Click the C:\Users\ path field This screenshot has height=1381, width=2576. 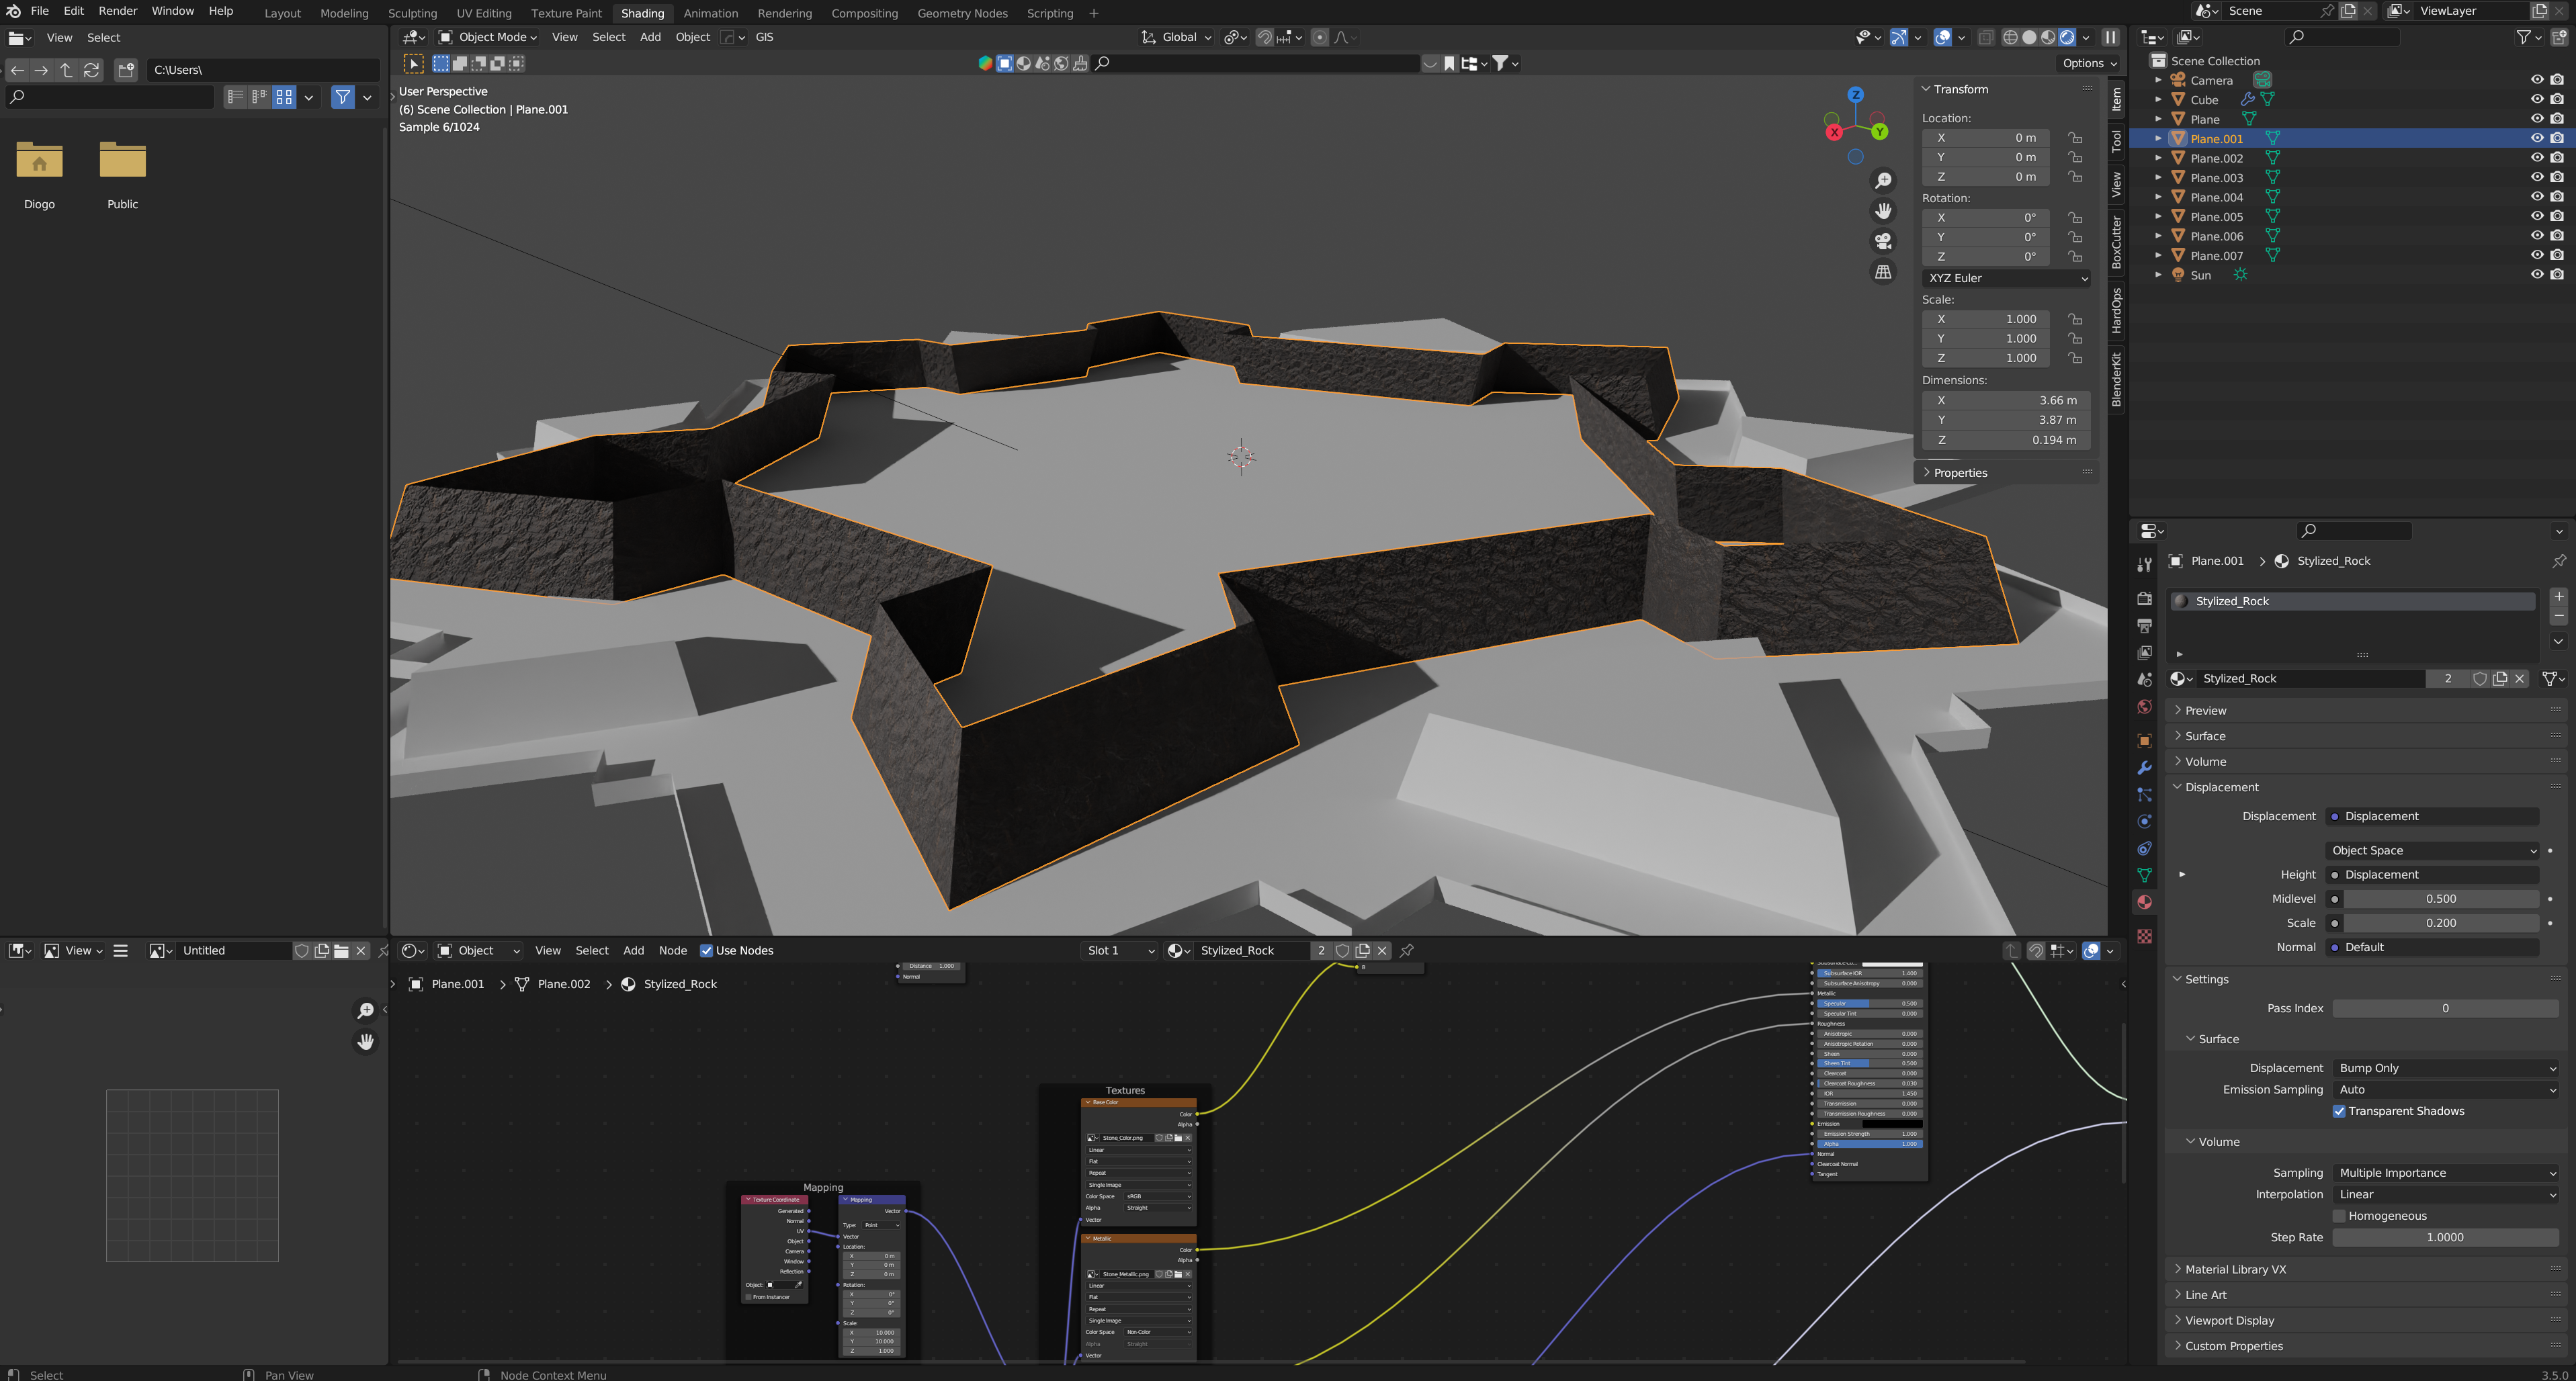point(264,69)
